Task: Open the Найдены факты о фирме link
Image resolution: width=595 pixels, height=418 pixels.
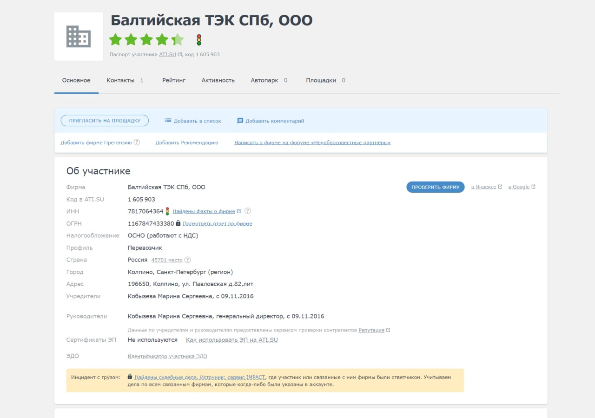Action: click(x=204, y=211)
